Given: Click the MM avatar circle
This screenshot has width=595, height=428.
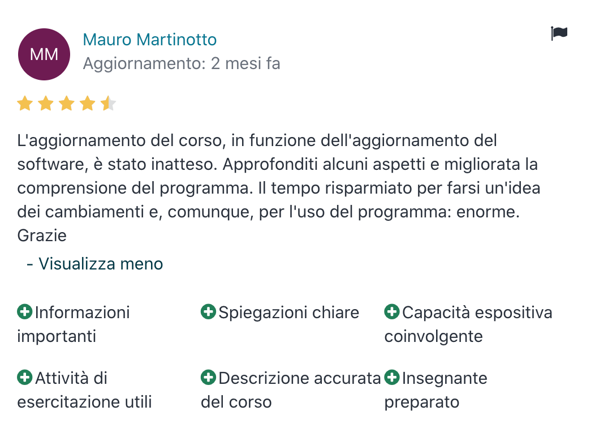Looking at the screenshot, I should click(44, 54).
